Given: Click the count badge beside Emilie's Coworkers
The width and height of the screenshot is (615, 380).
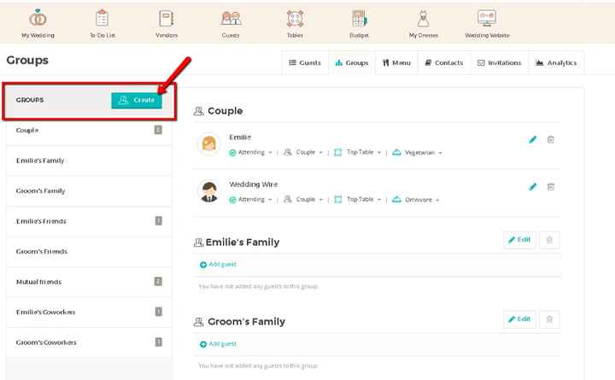Looking at the screenshot, I should [x=159, y=312].
